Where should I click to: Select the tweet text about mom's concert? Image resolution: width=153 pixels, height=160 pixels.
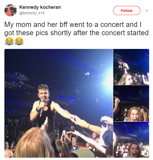coord(76,29)
